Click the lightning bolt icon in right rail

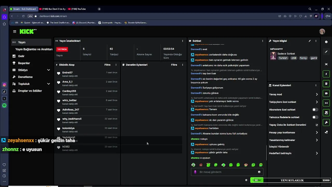(x=326, y=74)
